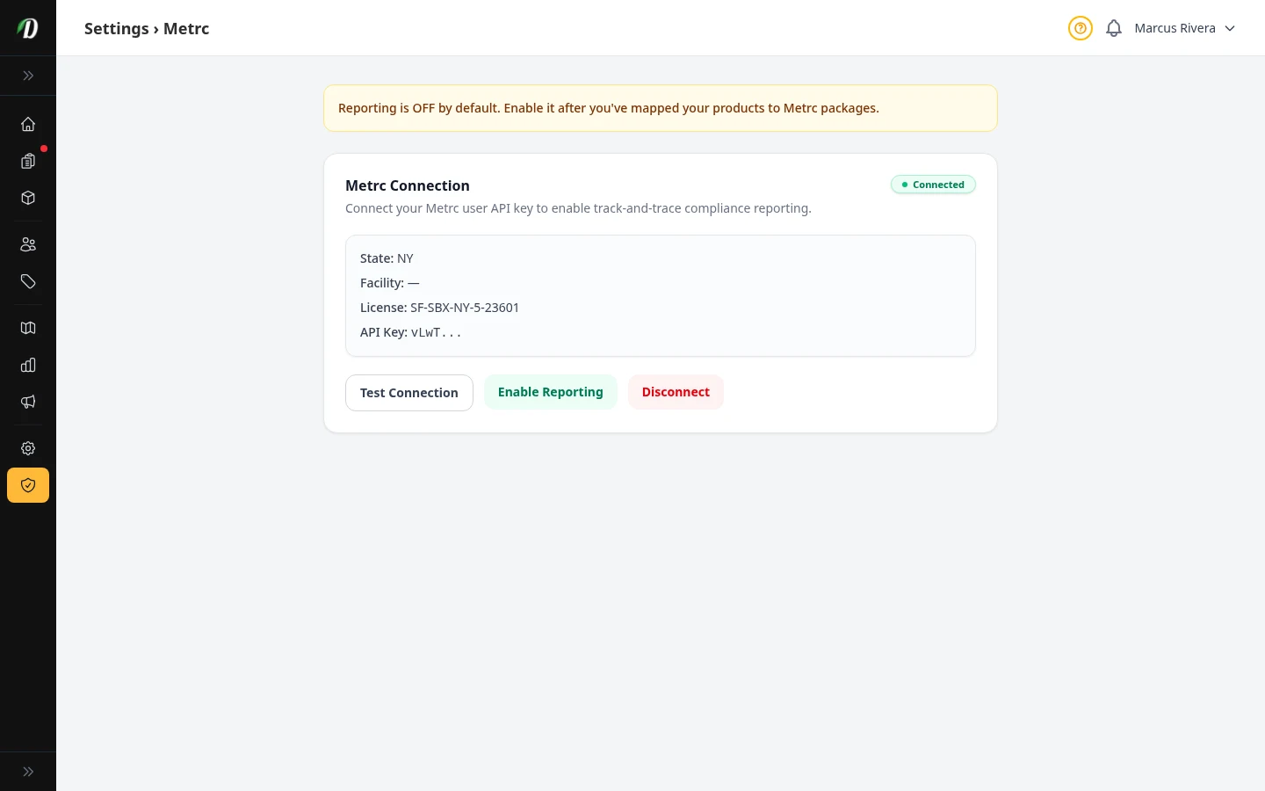Click the Test Connection button

click(x=409, y=393)
